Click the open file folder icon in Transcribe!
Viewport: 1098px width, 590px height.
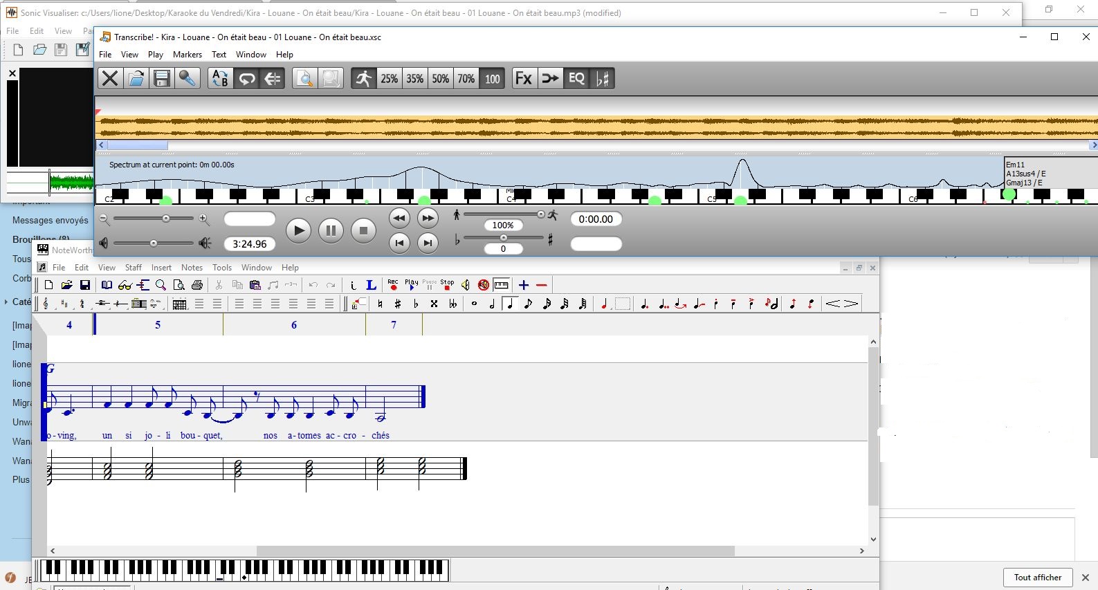136,78
